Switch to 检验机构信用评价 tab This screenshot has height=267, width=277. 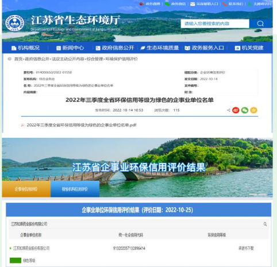(x=75, y=189)
